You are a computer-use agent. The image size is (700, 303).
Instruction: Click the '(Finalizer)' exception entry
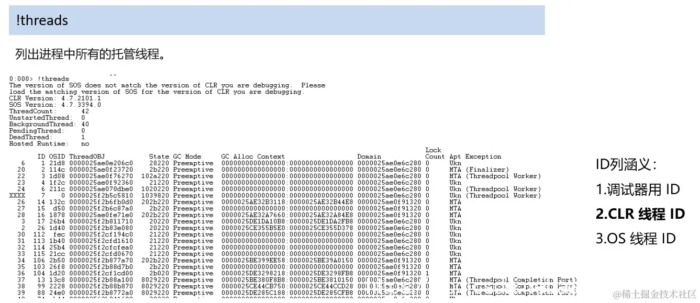[x=487, y=170]
